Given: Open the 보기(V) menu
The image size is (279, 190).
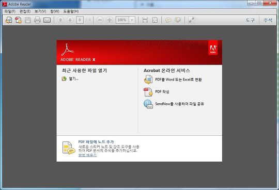Looking at the screenshot, I should (x=40, y=11).
